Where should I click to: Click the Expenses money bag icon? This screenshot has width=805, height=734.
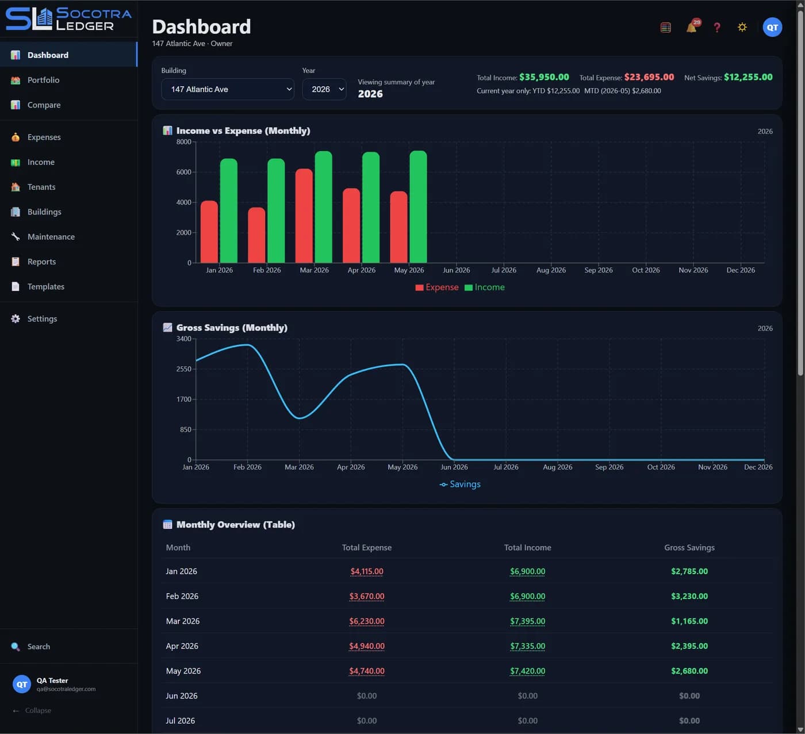pos(16,137)
